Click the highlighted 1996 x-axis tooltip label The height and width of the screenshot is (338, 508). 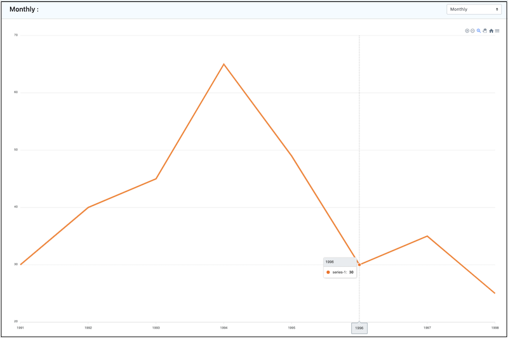pos(359,328)
